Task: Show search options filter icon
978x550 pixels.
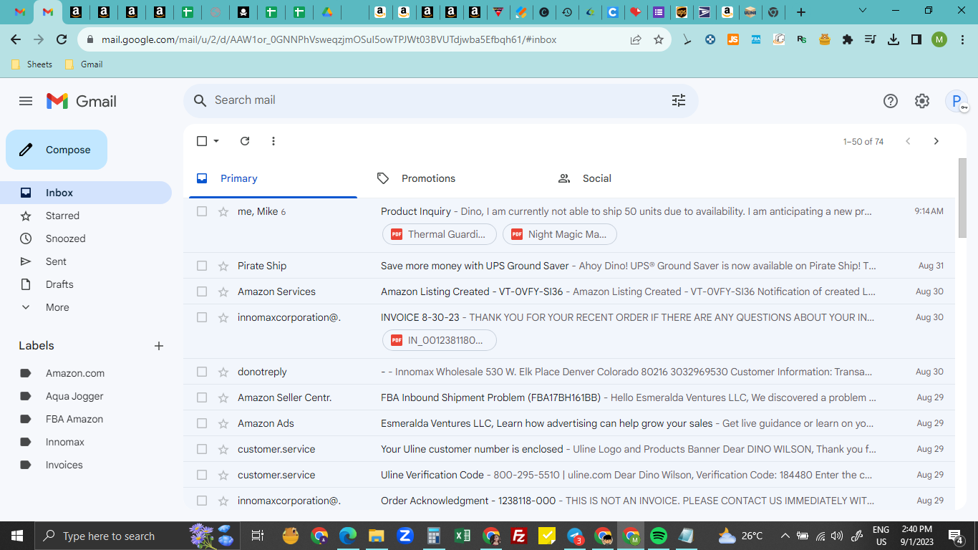Action: pos(679,100)
